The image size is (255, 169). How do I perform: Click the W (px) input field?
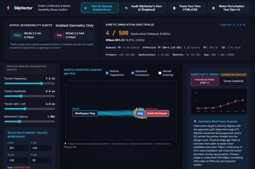(x=18, y=160)
